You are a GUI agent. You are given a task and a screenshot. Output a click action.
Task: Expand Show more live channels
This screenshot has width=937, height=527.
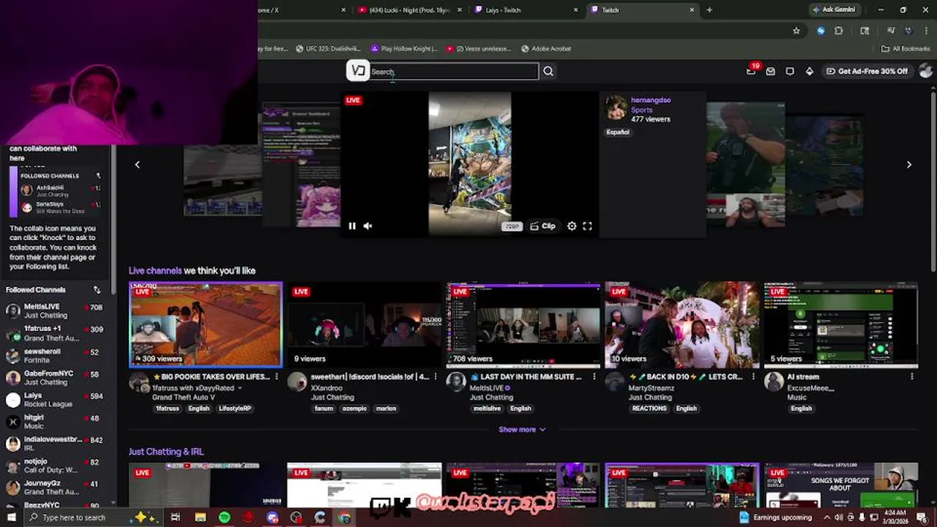(x=522, y=430)
